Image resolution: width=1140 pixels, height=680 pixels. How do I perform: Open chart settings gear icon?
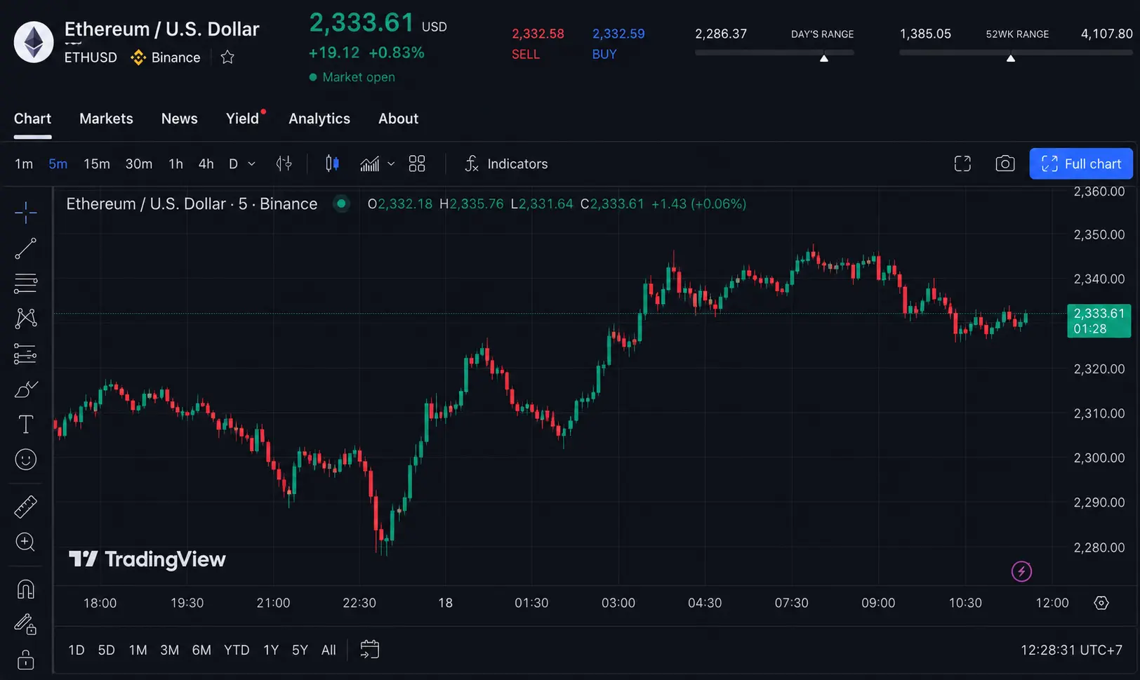point(1101,603)
